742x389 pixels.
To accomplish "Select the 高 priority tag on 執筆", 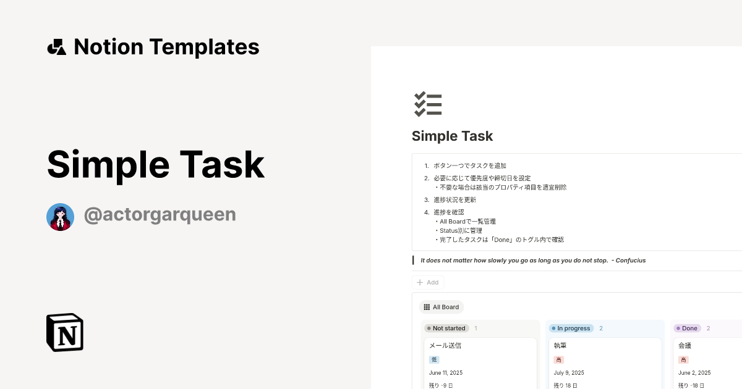I will tap(559, 359).
